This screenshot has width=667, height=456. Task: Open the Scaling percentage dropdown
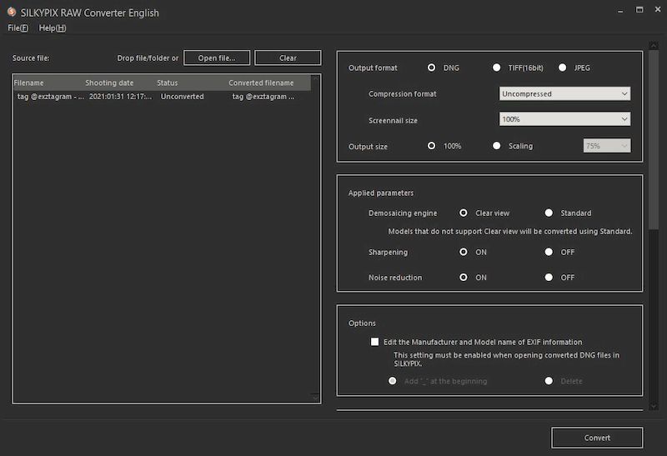tap(606, 146)
